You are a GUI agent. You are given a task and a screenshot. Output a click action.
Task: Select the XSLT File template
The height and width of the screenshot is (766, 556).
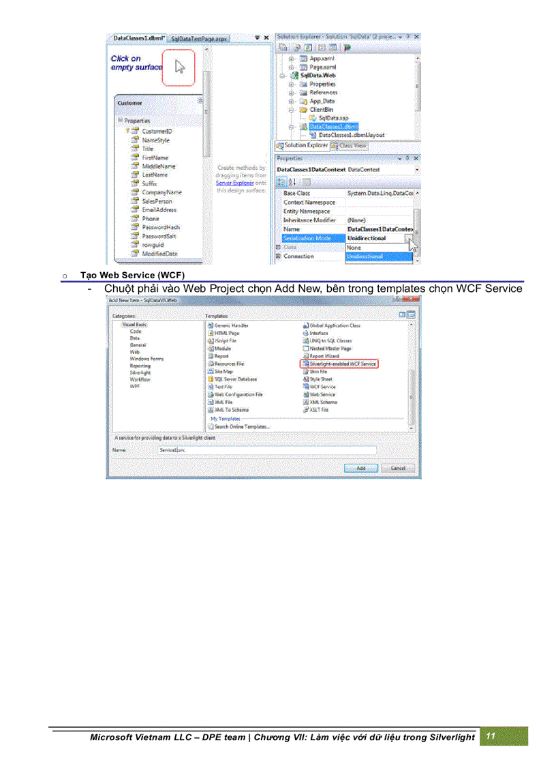[x=320, y=409]
